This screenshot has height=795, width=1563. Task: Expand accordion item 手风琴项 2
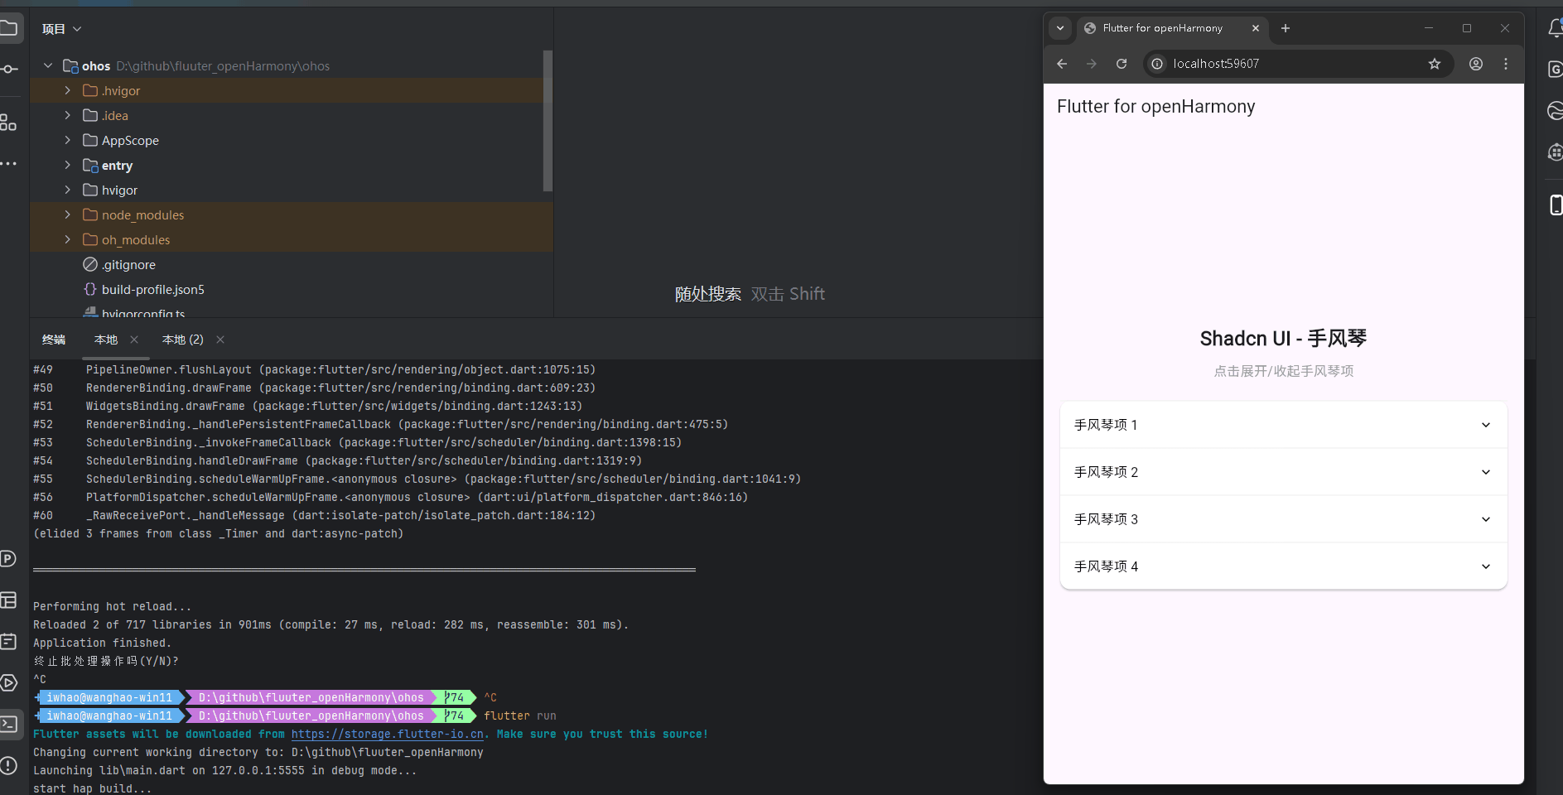pyautogui.click(x=1283, y=472)
